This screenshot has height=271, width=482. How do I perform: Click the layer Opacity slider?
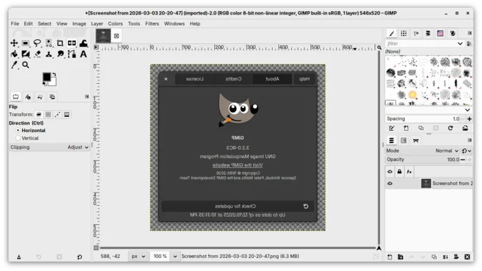point(423,160)
